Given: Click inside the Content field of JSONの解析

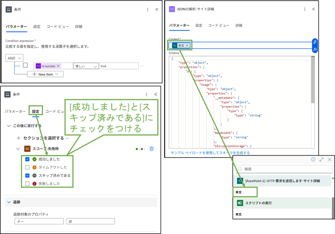Looking at the screenshot, I should (x=240, y=45).
